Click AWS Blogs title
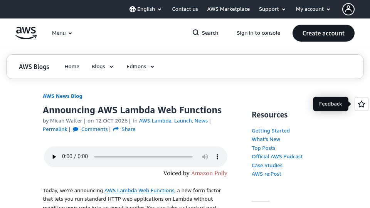This screenshot has height=208, width=370. [34, 67]
